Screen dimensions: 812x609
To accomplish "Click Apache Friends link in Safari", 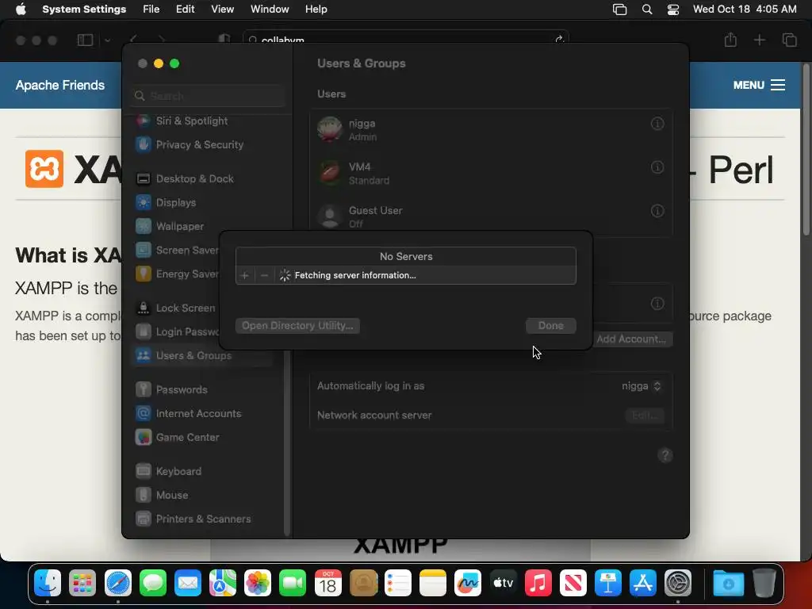I will click(60, 85).
